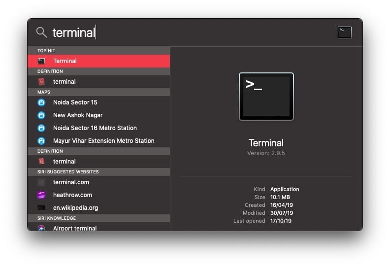Viewport: 390px width, 267px height.
Task: Select the Airport terminal Siri Knowledge result
Action: tap(75, 228)
